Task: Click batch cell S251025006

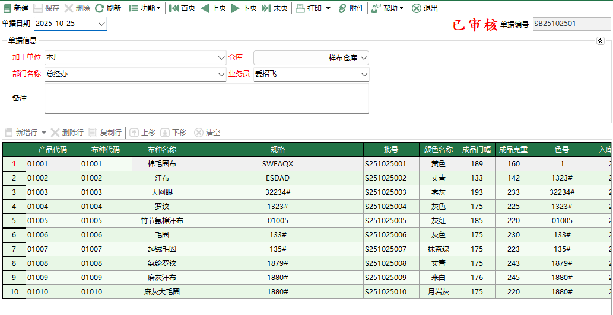Action: point(391,235)
